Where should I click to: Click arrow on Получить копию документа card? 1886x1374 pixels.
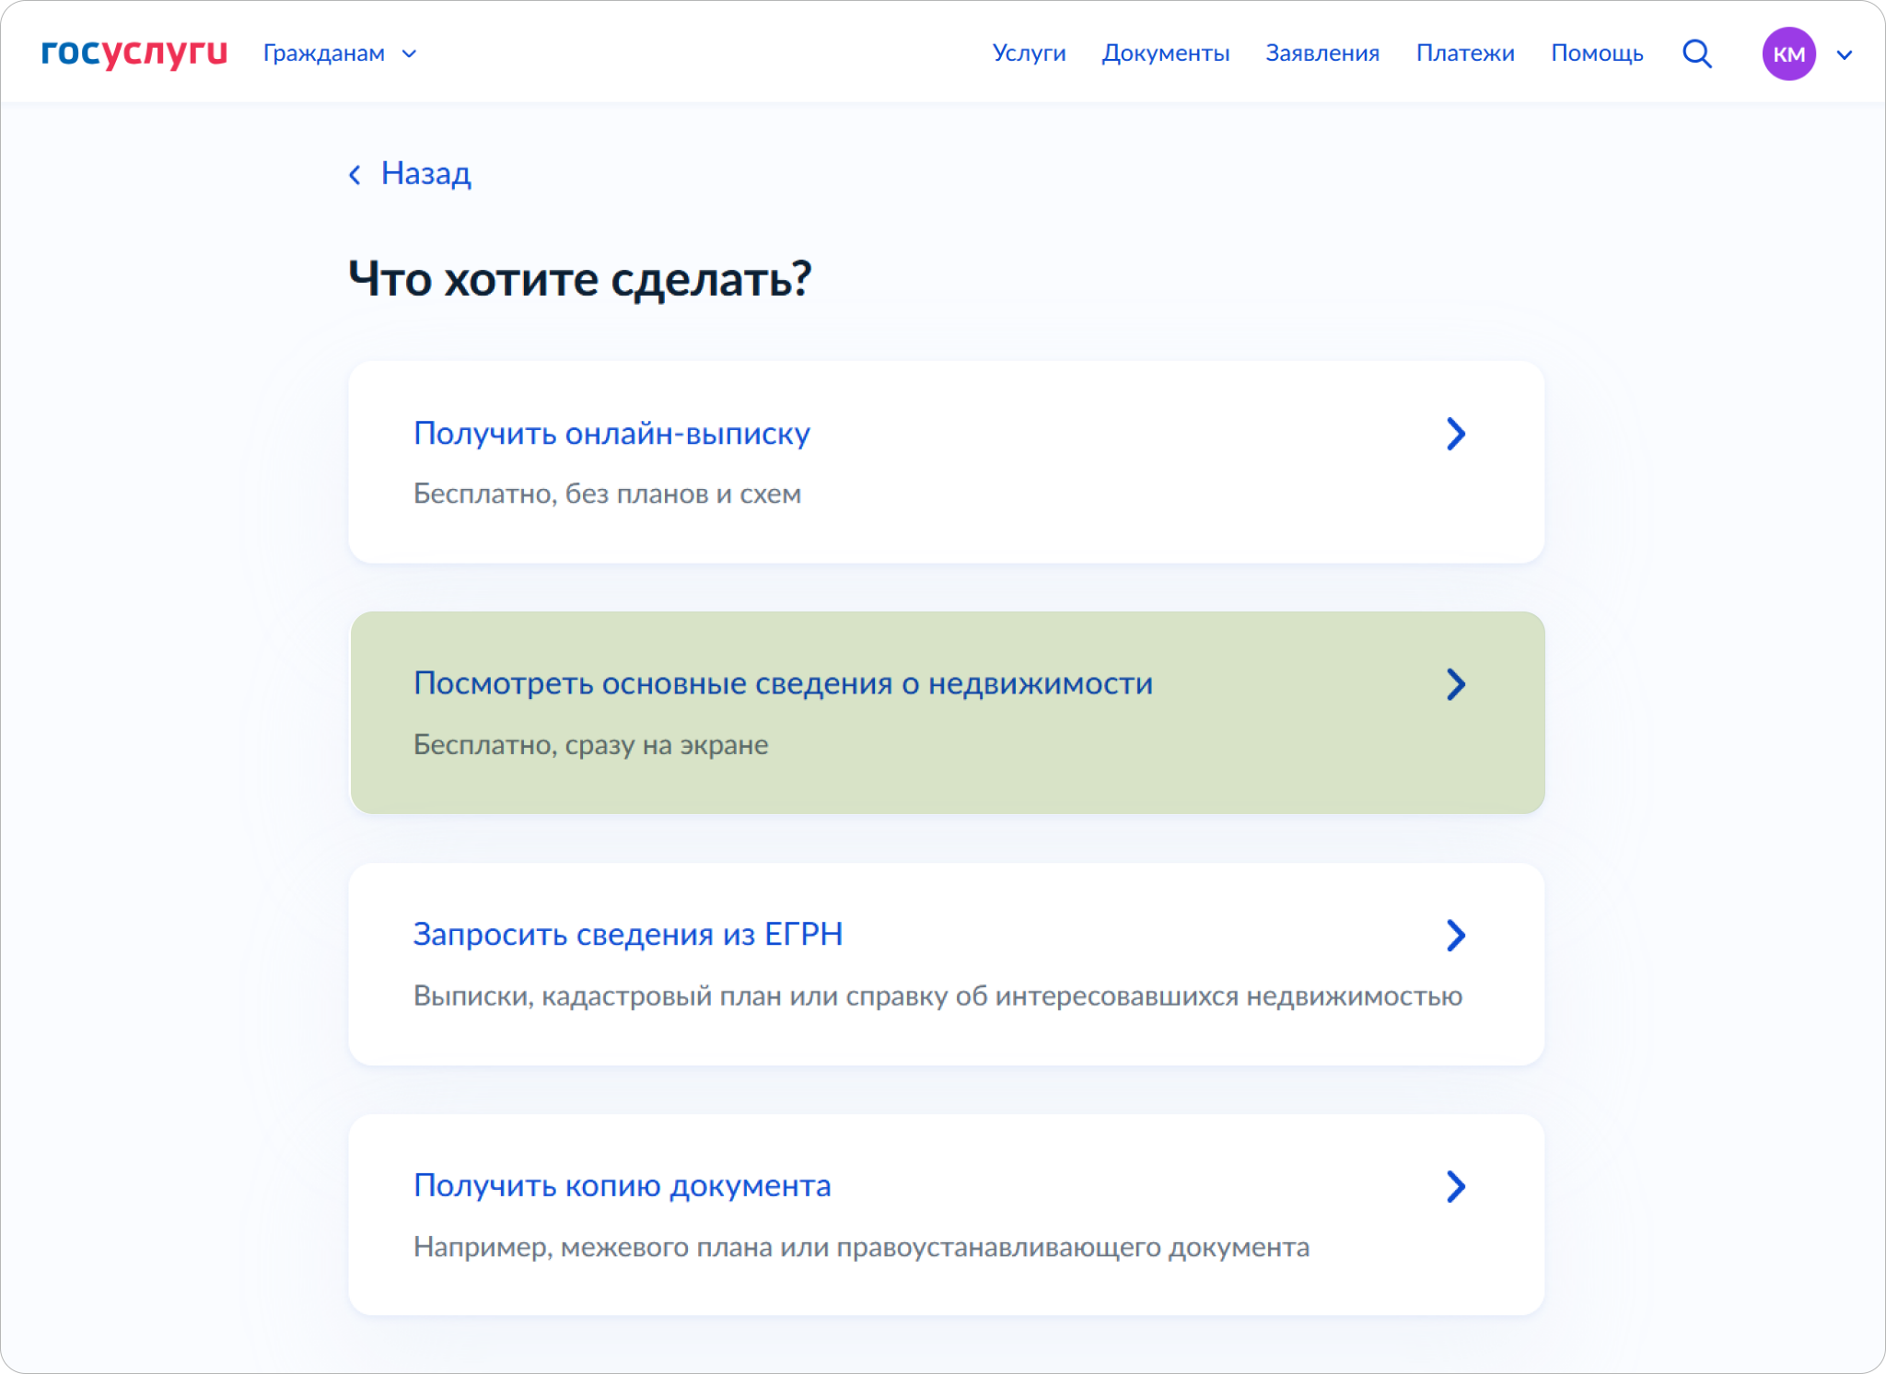[1455, 1186]
